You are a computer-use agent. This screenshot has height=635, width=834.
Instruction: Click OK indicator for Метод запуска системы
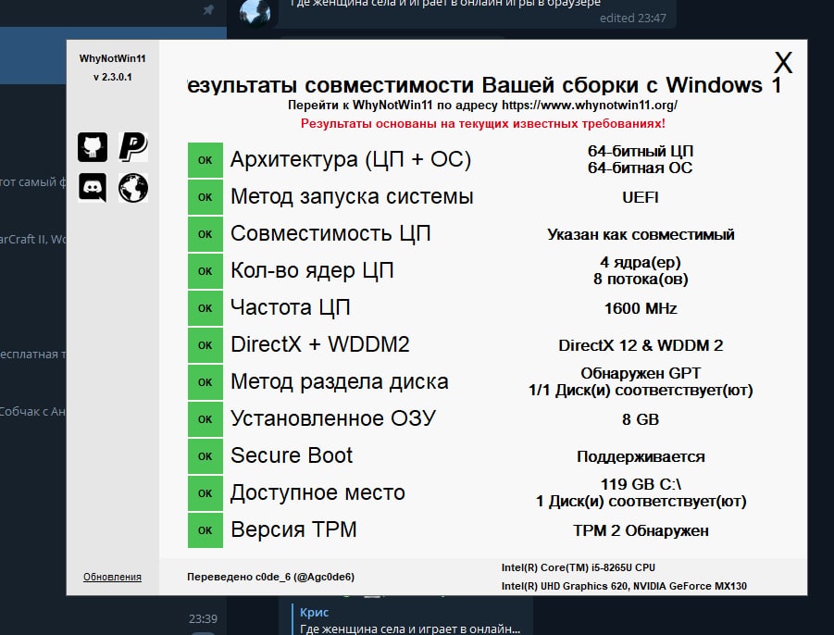coord(205,197)
